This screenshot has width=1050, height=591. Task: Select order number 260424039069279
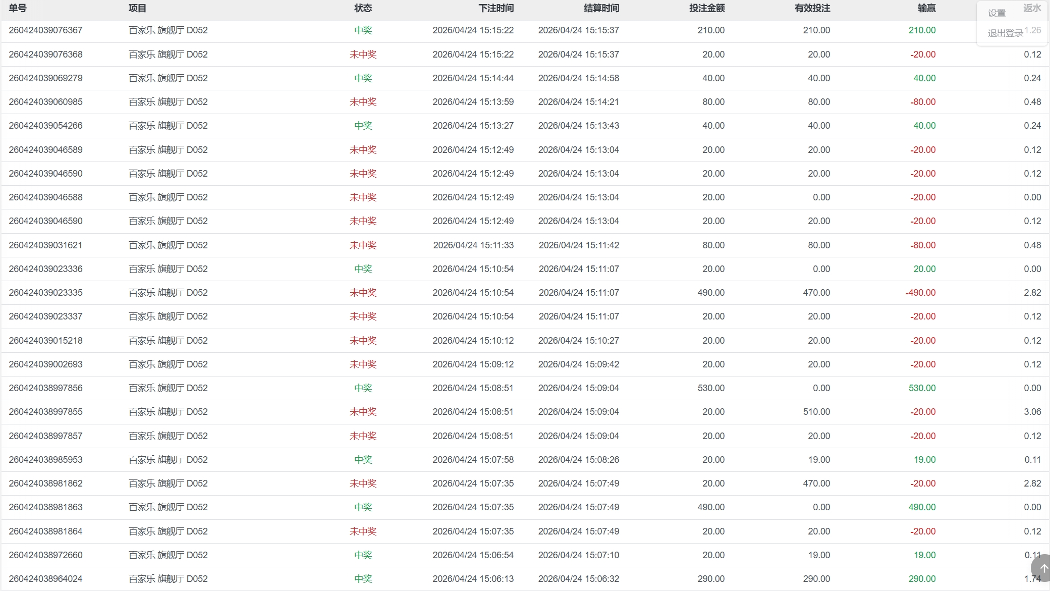pyautogui.click(x=45, y=78)
